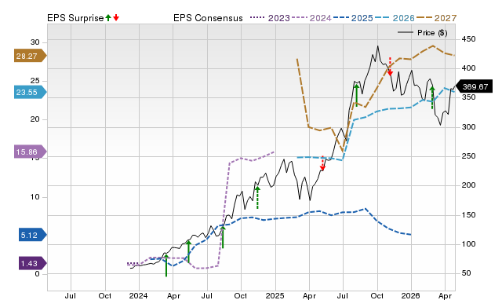Click the 23.55 light blue value tag

(x=31, y=93)
